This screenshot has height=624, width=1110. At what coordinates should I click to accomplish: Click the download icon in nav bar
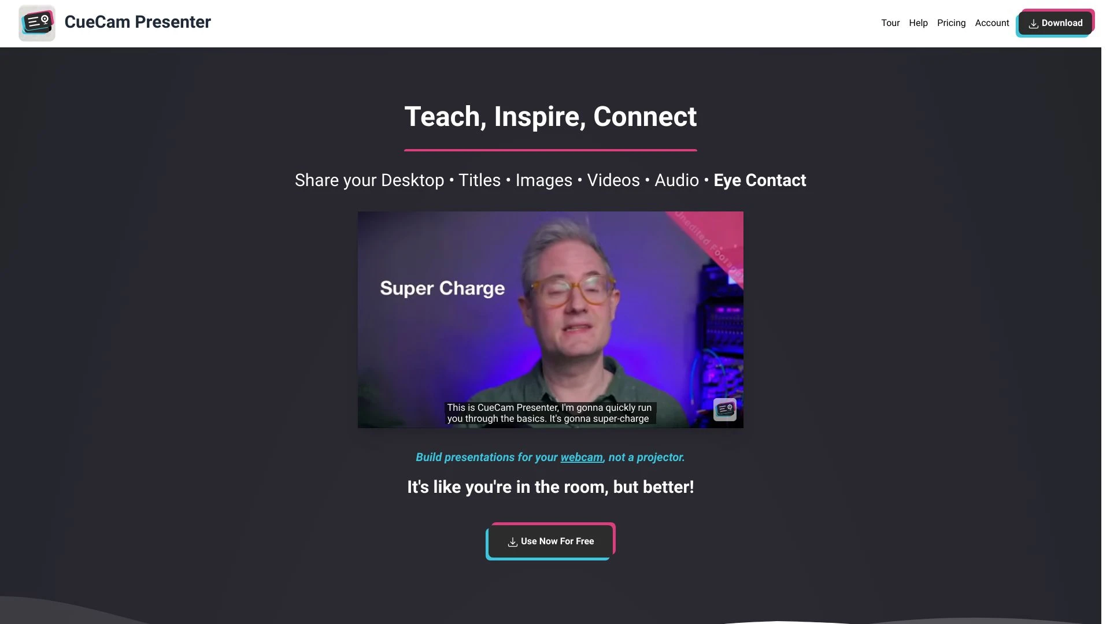[x=1033, y=24]
